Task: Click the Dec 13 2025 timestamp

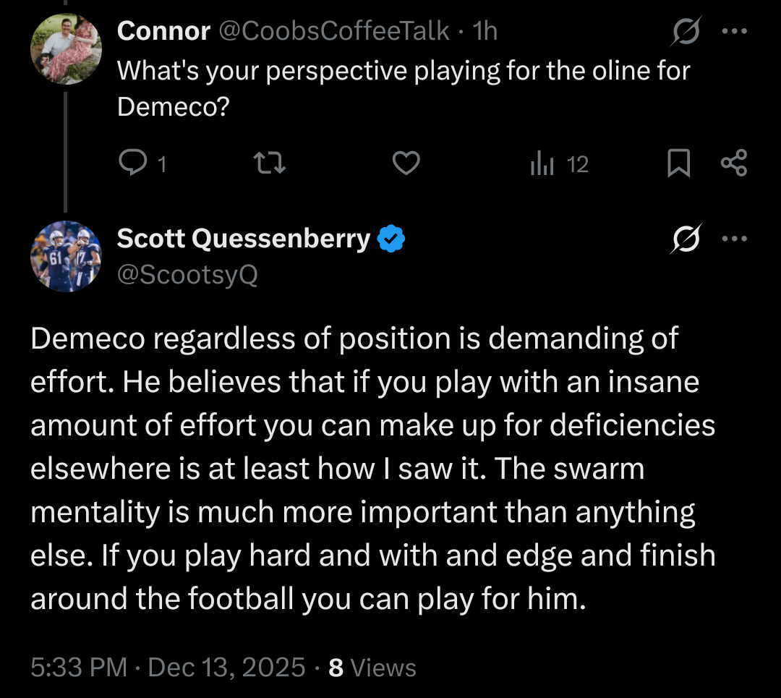Action: click(x=224, y=667)
